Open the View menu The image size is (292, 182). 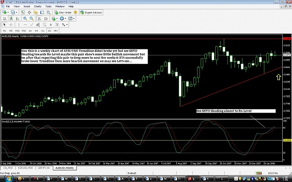(16, 7)
